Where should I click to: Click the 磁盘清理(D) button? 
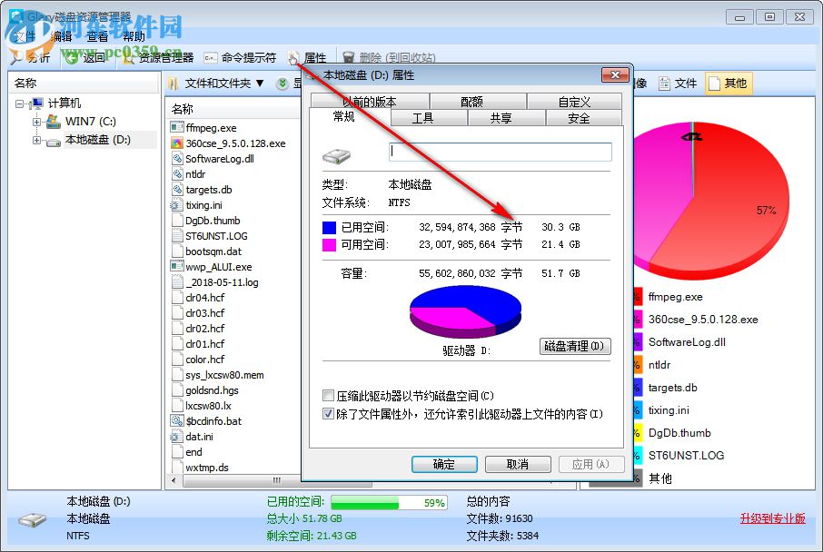(x=574, y=345)
